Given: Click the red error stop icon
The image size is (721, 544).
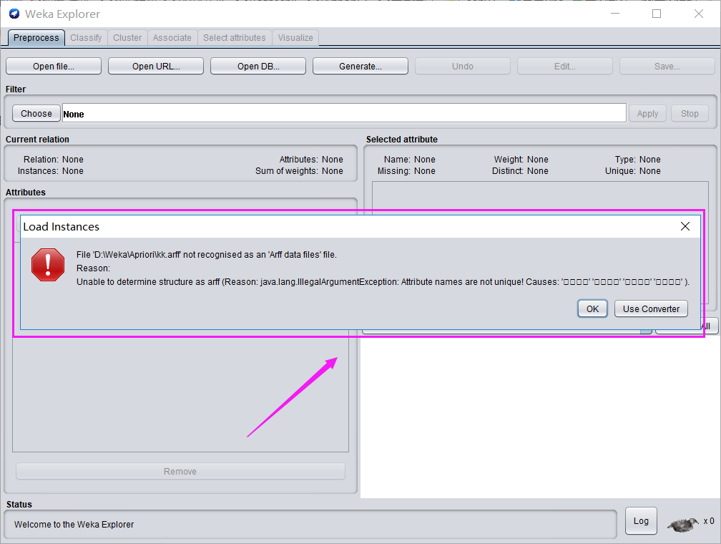Looking at the screenshot, I should point(47,265).
